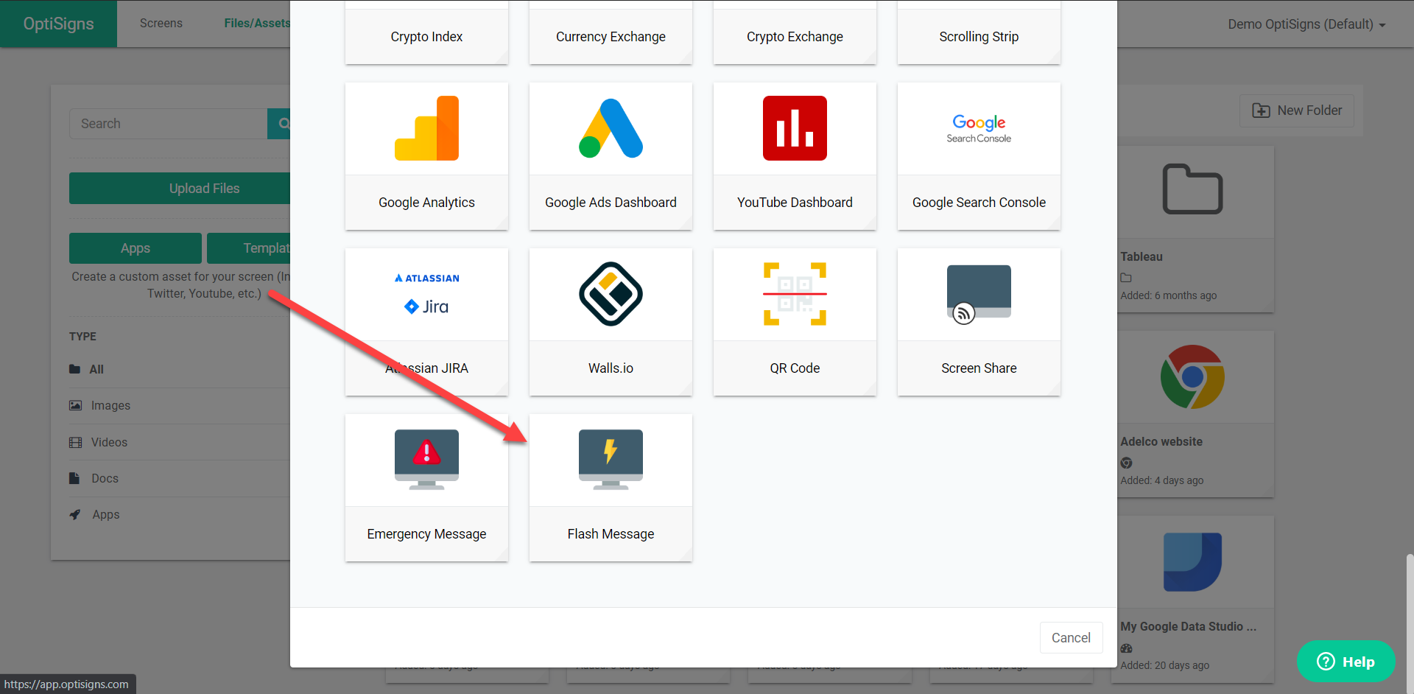Open the Tableau folder icon
1414x694 pixels.
(1192, 189)
